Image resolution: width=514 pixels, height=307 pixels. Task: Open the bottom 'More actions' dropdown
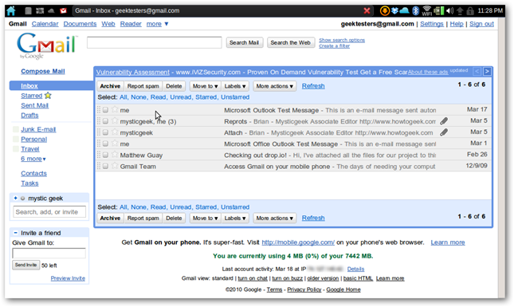click(x=274, y=218)
